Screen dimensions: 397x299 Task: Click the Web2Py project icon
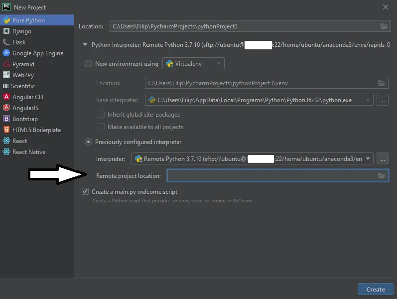(x=6, y=75)
